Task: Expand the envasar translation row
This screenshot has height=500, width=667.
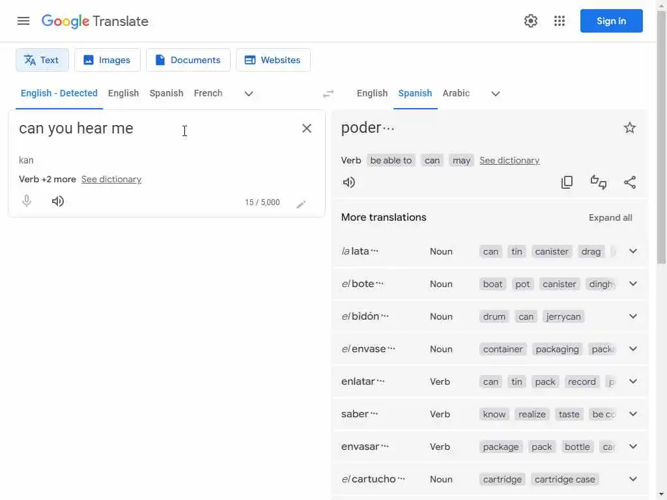Action: (x=633, y=447)
